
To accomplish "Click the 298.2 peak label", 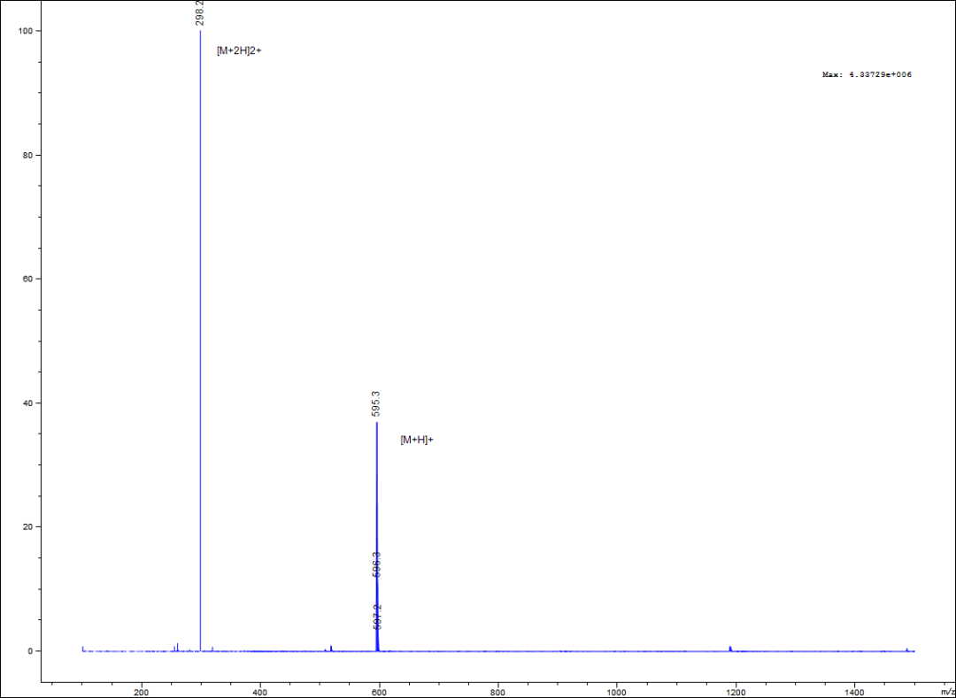I will 199,12.
